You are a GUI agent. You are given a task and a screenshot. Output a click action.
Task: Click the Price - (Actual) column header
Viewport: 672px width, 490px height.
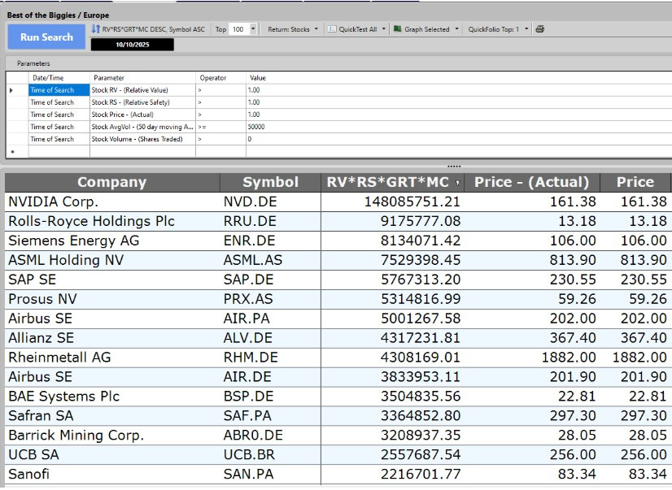[x=531, y=182]
